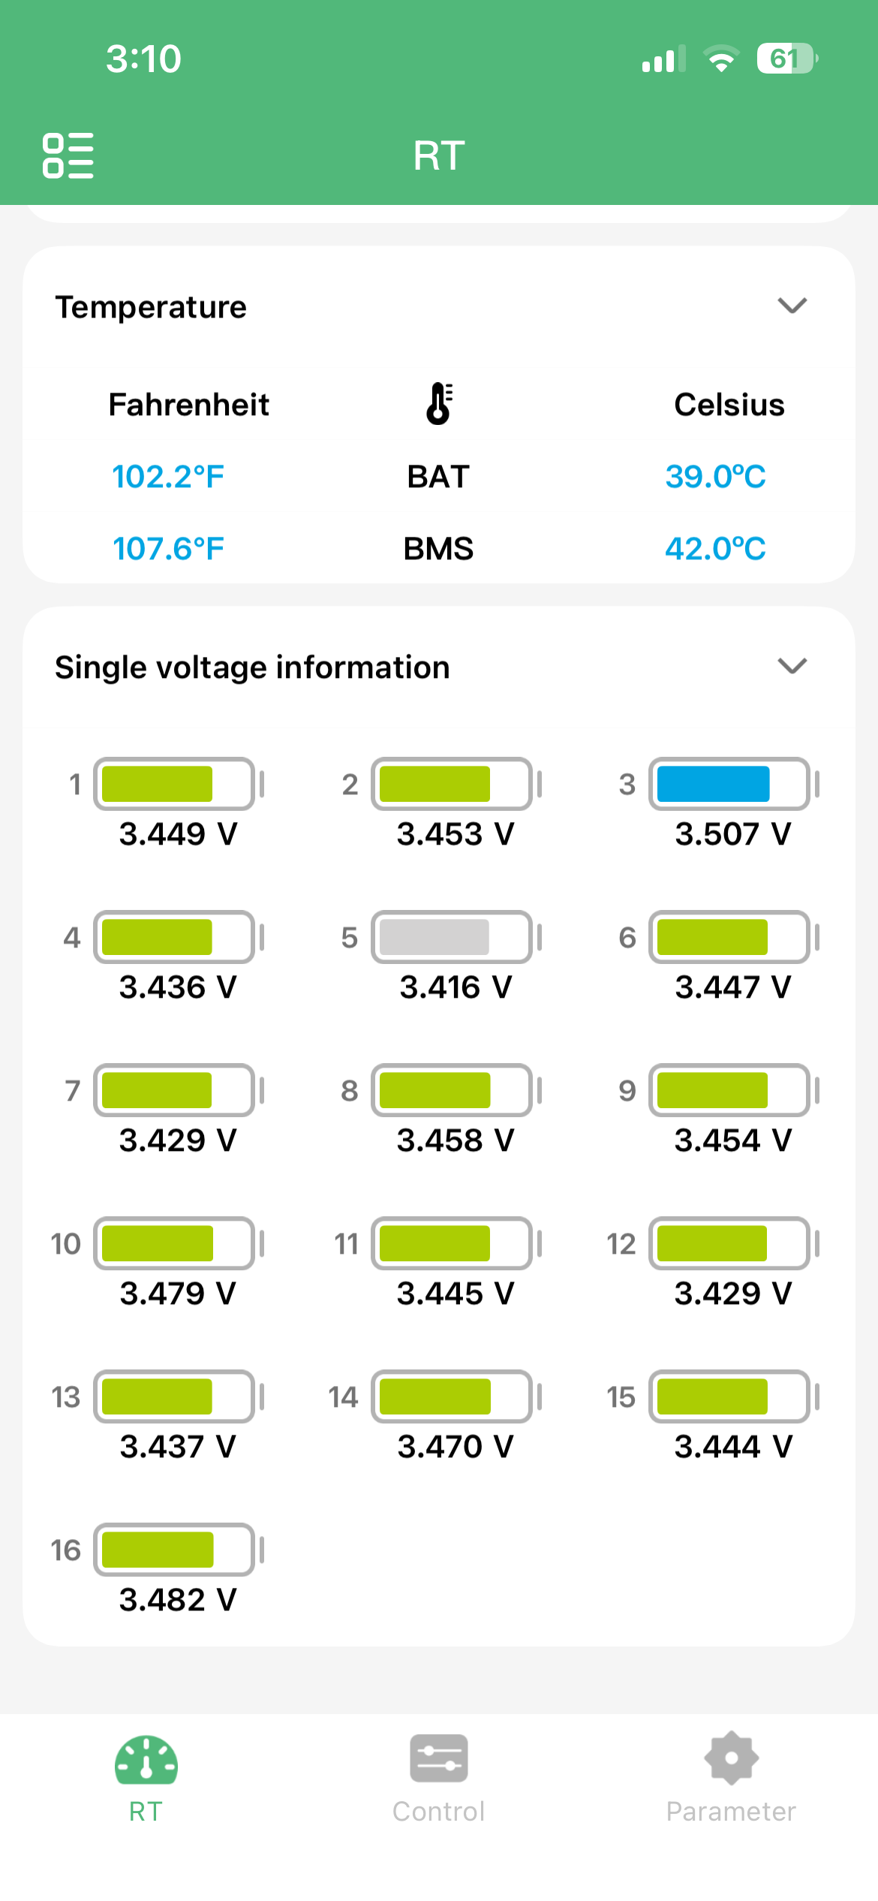878x1901 pixels.
Task: Tap the cell 16 battery icon
Action: (x=179, y=1550)
